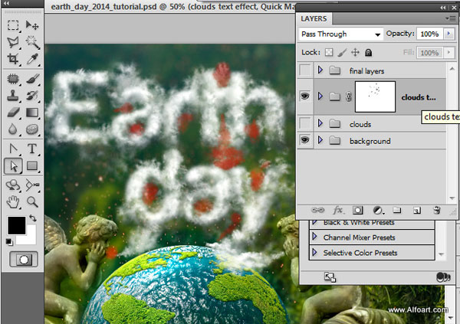Expand the clouds group
The height and width of the screenshot is (324, 460).
coord(320,123)
